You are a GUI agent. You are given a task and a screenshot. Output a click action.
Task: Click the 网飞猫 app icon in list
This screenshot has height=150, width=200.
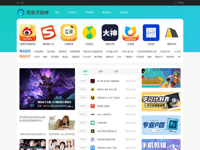[92, 81]
